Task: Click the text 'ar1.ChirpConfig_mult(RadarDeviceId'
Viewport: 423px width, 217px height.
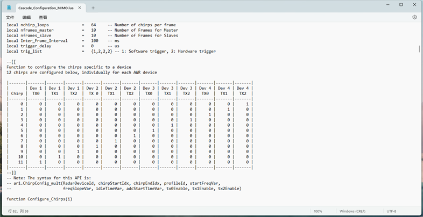Action: pos(55,183)
